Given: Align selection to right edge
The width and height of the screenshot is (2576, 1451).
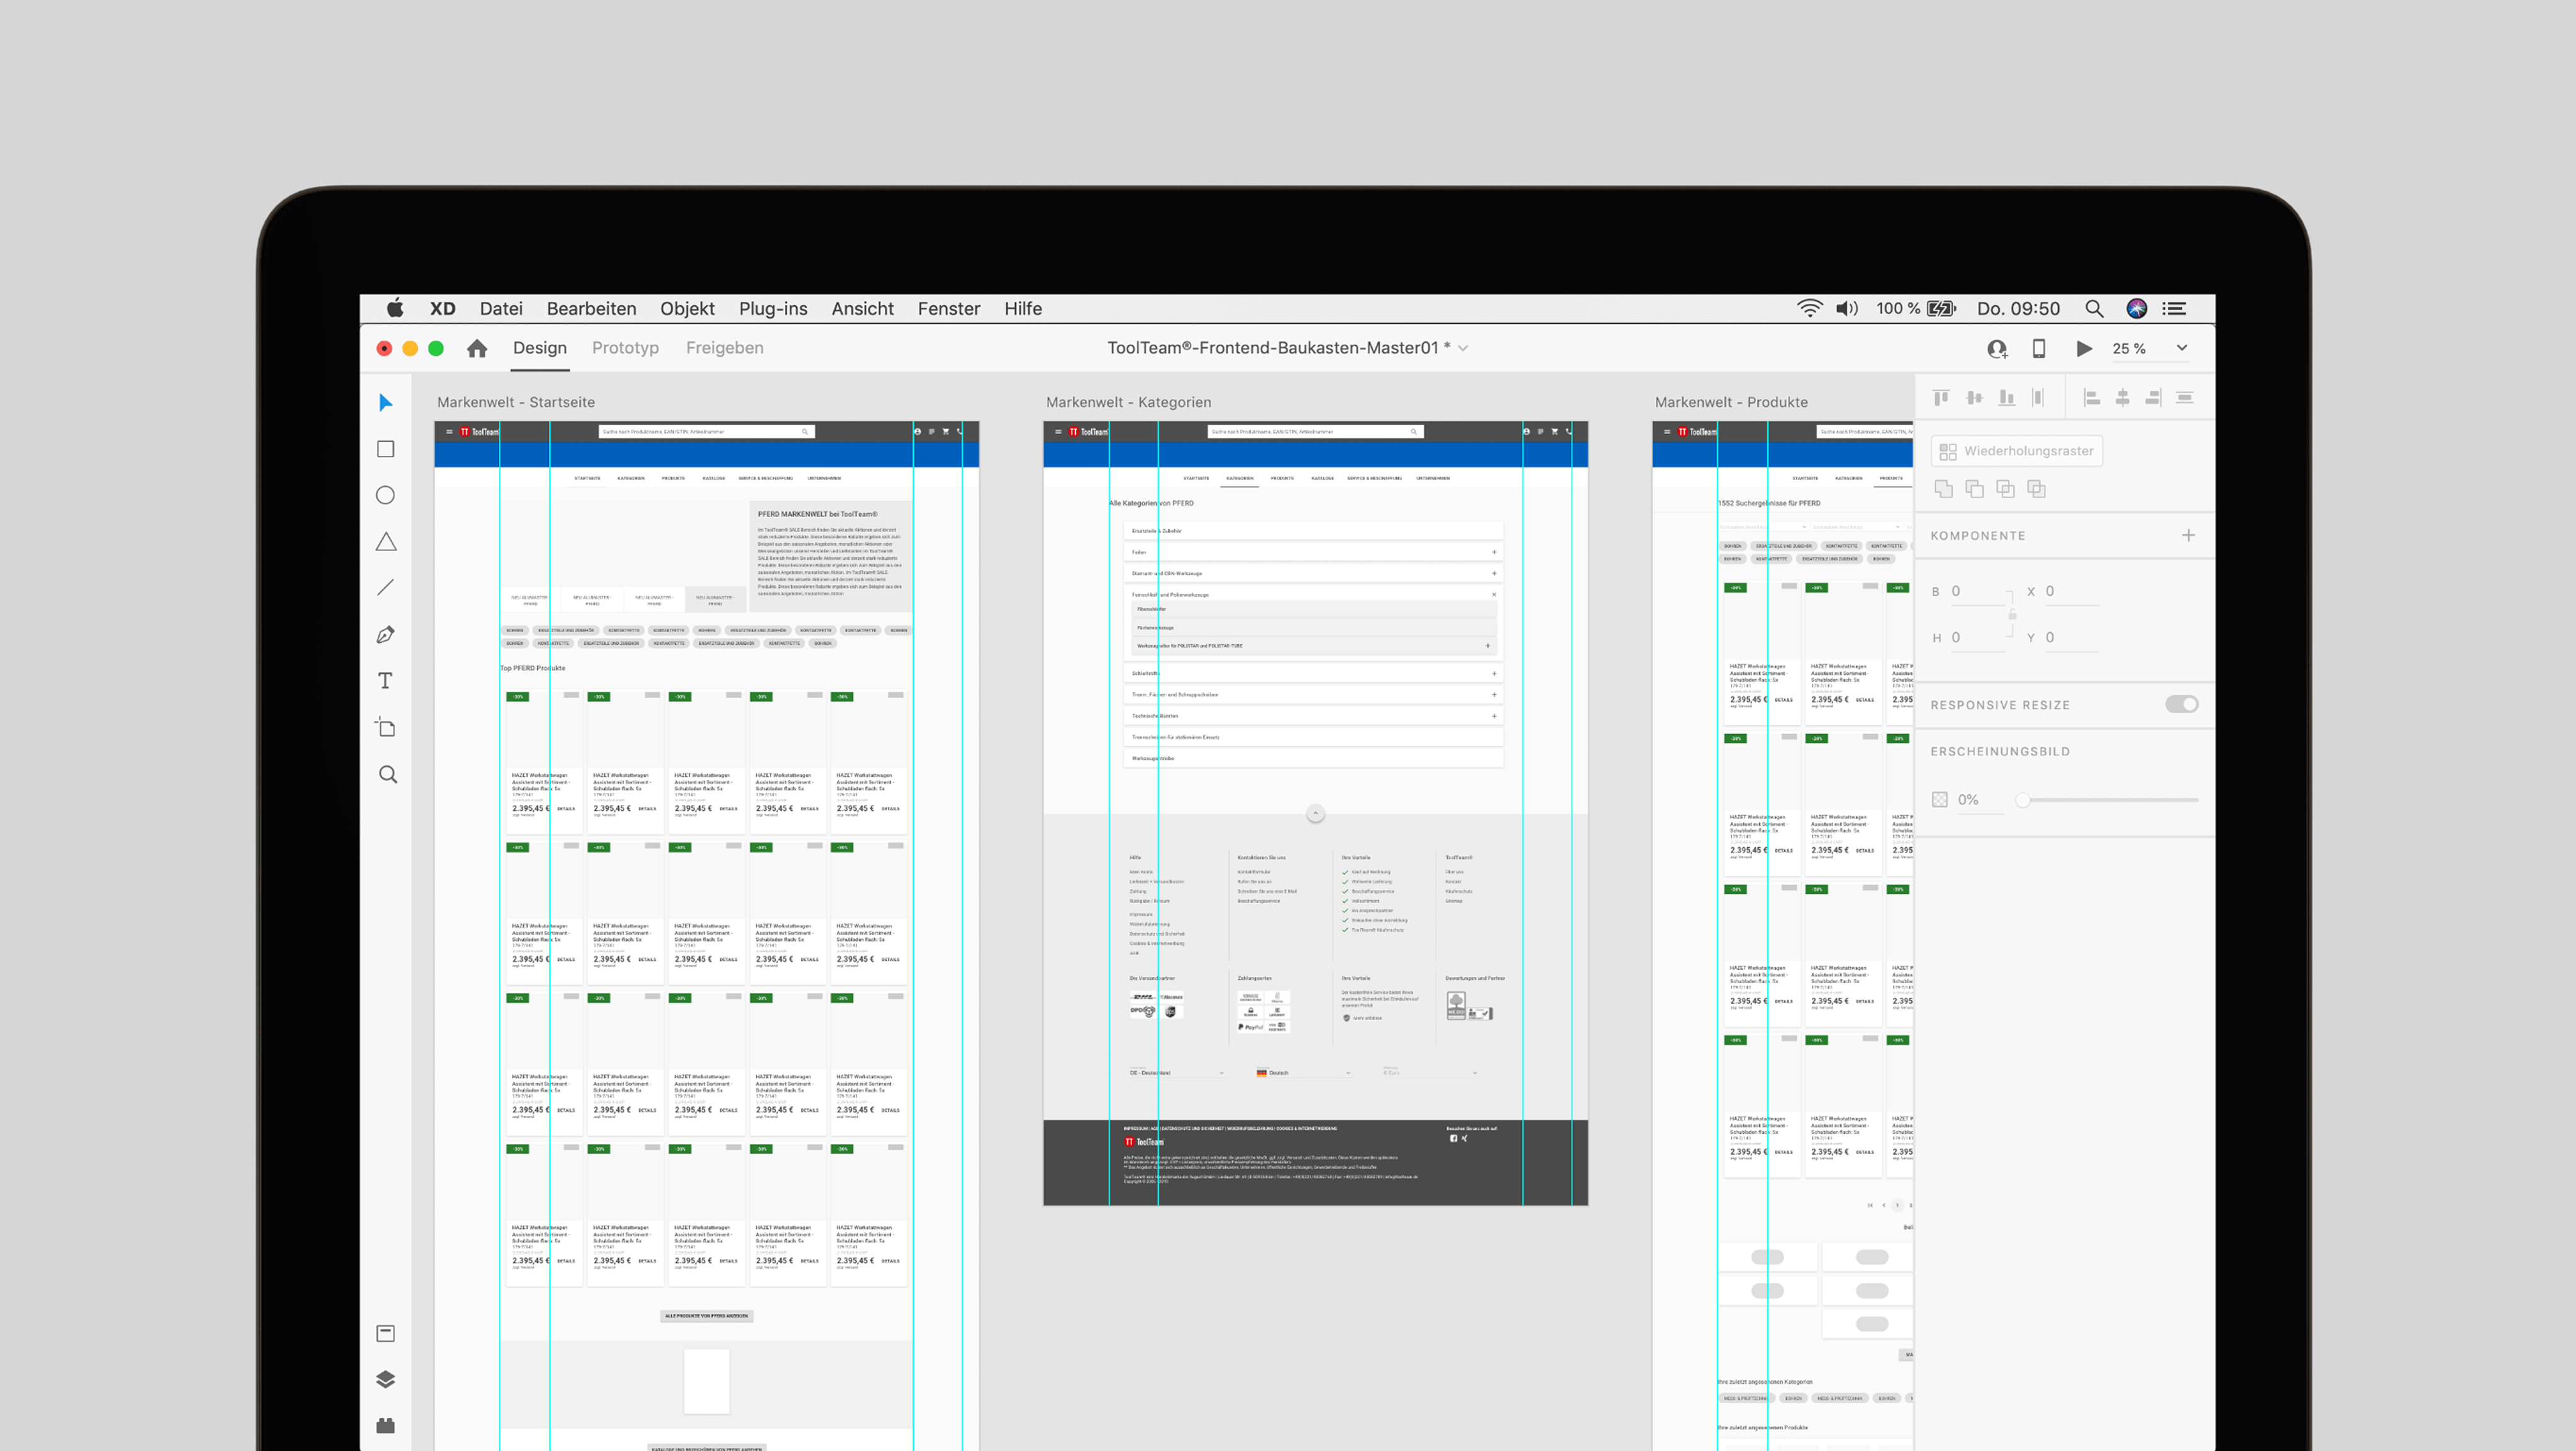Looking at the screenshot, I should point(2153,398).
